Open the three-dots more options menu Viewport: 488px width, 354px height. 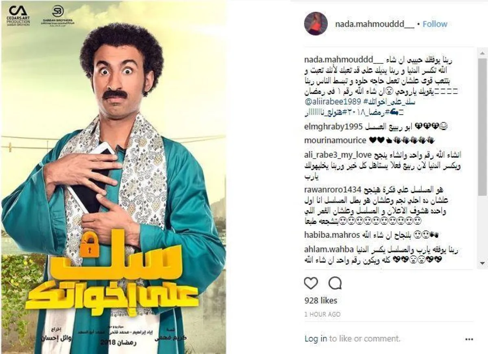[x=469, y=339]
